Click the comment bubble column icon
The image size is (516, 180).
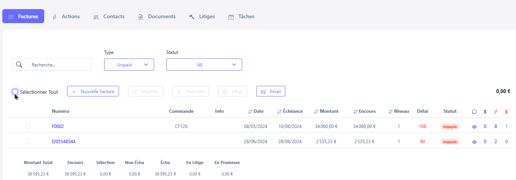coord(474,112)
